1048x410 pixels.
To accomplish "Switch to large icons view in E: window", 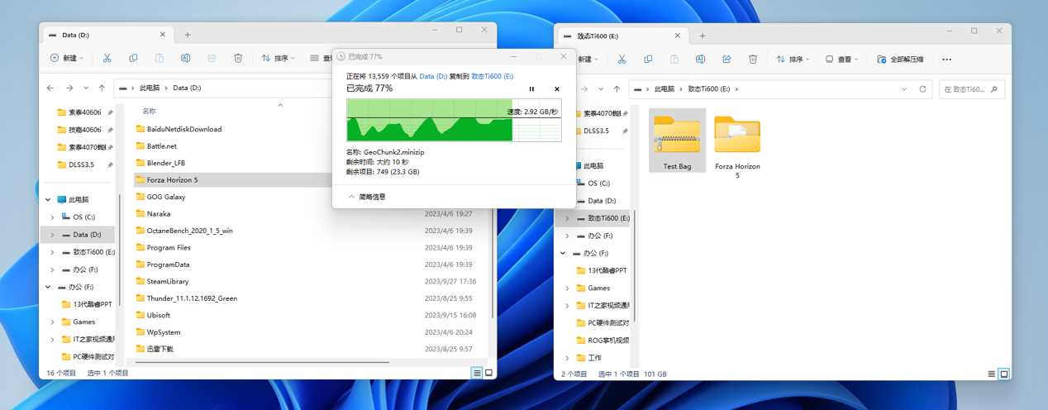I will click(x=1003, y=374).
